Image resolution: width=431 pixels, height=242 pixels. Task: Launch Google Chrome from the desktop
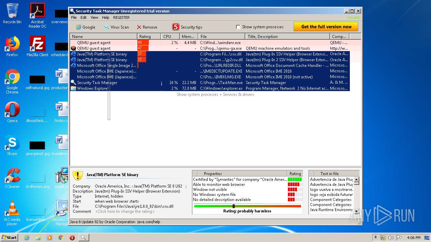click(12, 81)
